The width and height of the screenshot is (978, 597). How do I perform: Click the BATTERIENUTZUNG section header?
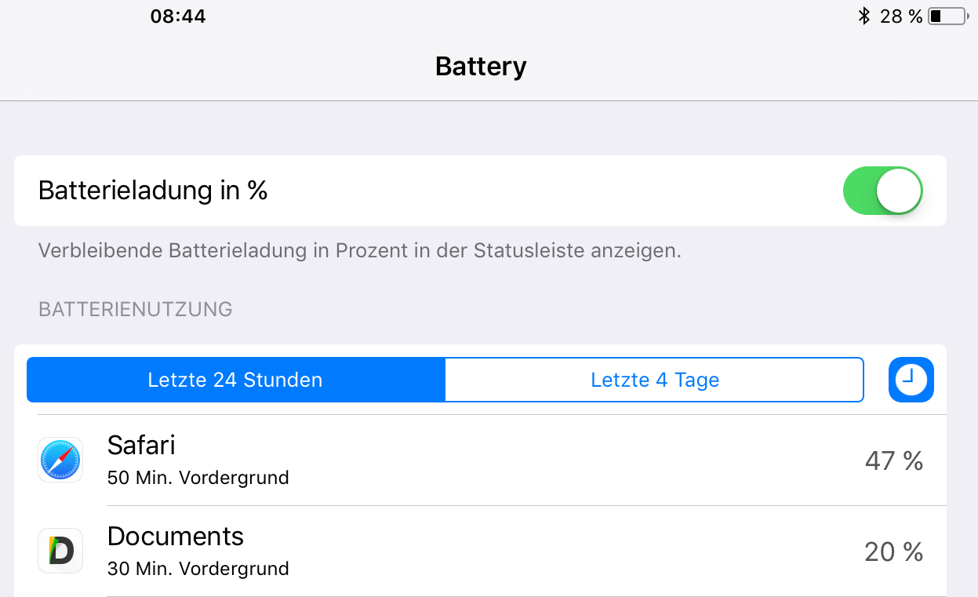pos(136,310)
